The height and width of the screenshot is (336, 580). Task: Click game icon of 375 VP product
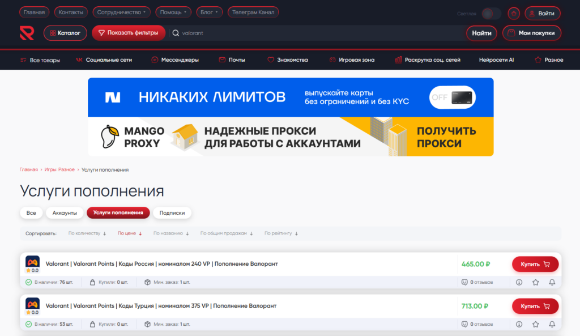click(32, 304)
